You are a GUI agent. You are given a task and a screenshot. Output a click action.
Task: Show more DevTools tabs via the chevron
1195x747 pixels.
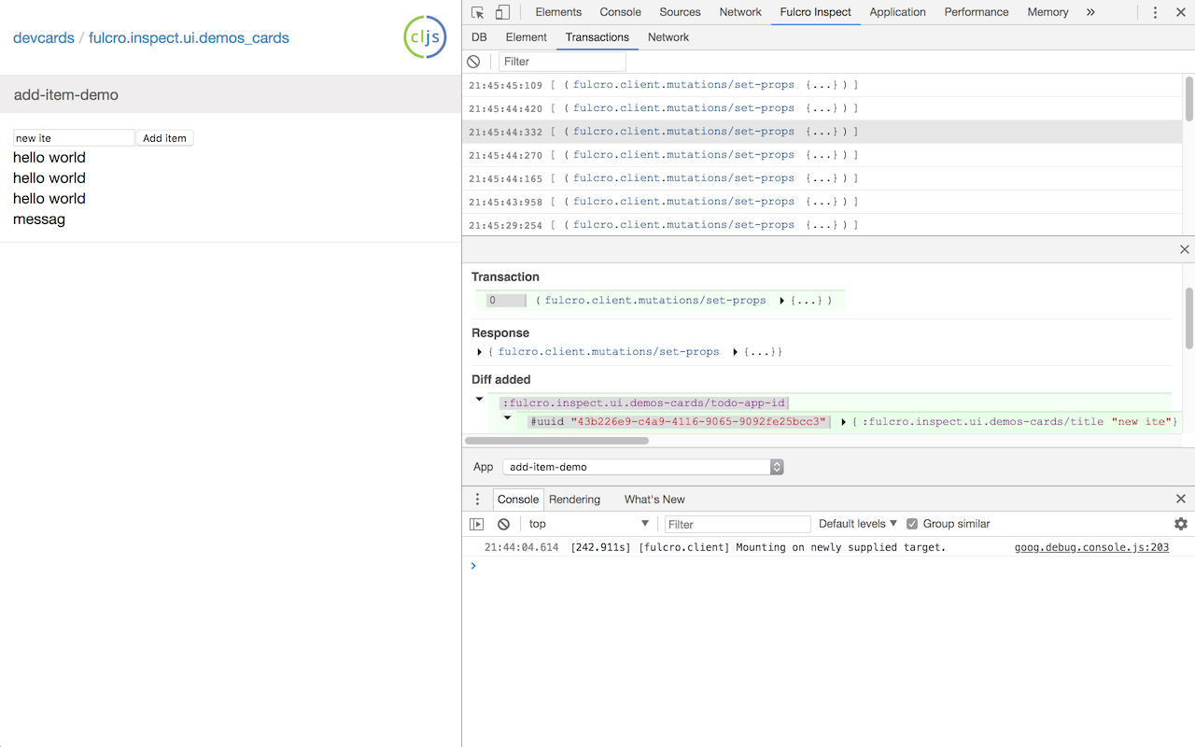[x=1090, y=12]
